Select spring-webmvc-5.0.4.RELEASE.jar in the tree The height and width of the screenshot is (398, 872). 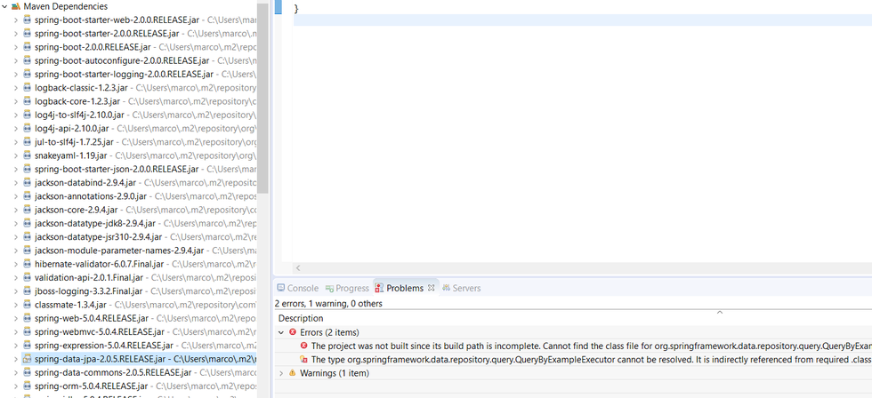point(99,332)
